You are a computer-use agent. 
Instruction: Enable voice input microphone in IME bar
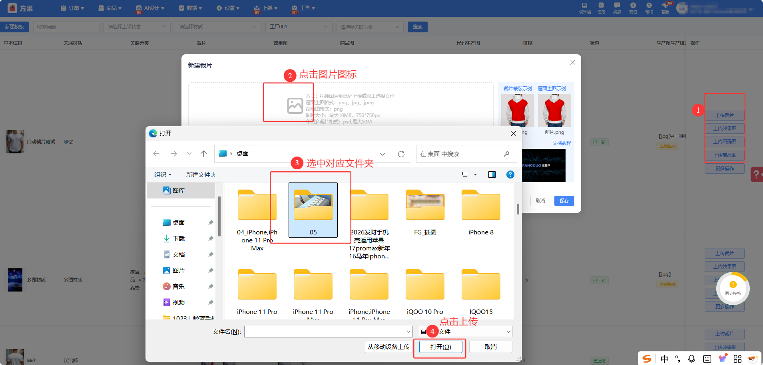[692, 359]
